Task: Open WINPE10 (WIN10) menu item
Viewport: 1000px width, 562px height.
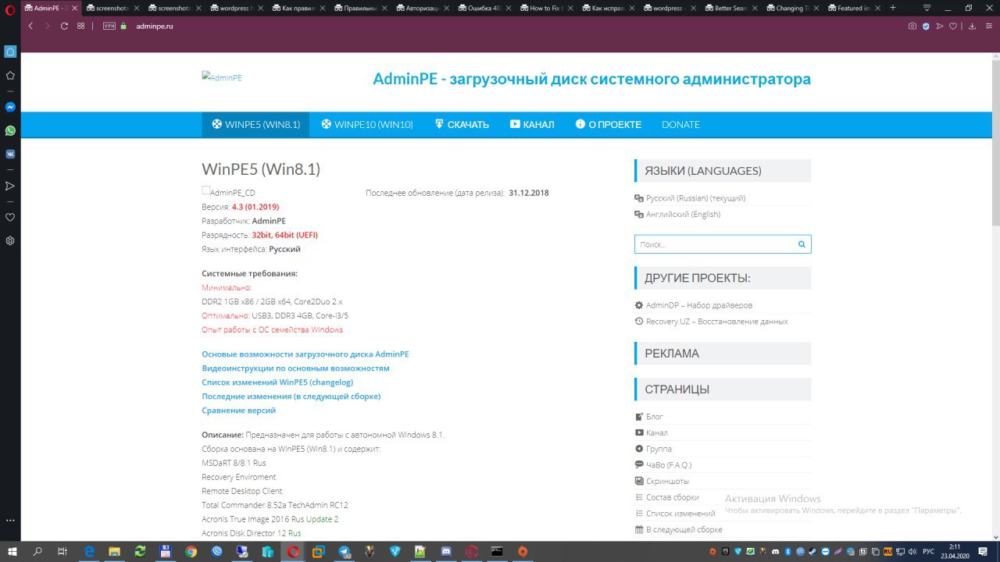Action: point(367,124)
